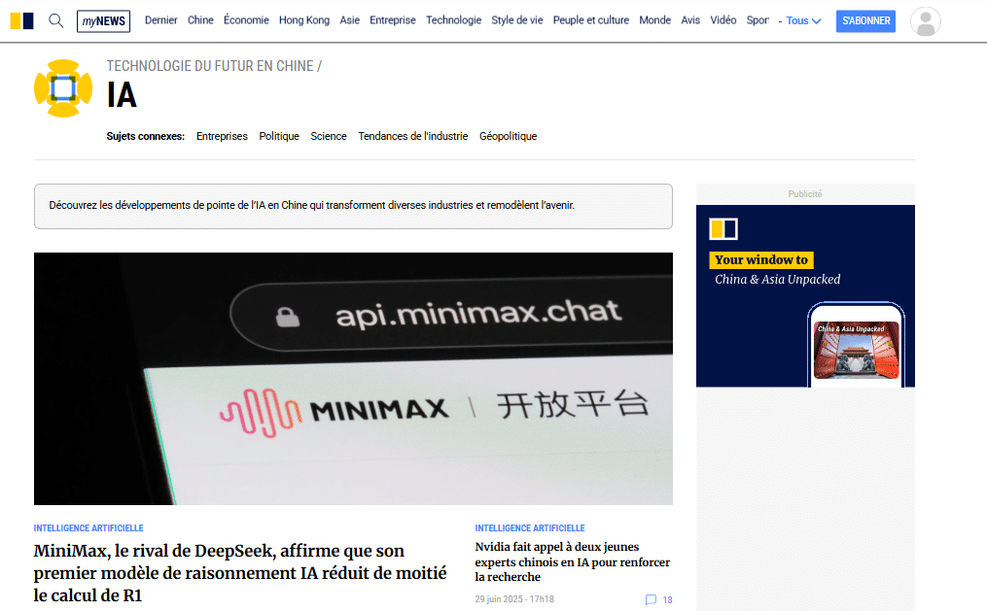Open the Chine menu item
Image resolution: width=987 pixels, height=611 pixels.
200,20
